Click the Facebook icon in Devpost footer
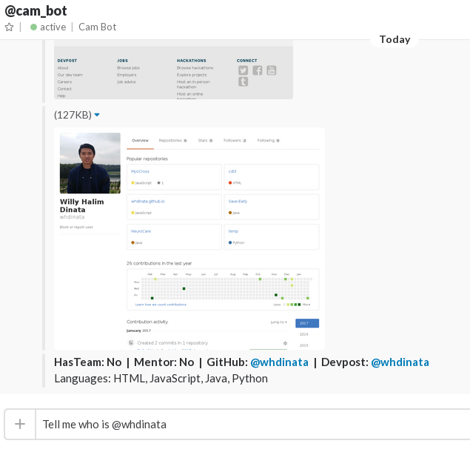 tap(257, 70)
